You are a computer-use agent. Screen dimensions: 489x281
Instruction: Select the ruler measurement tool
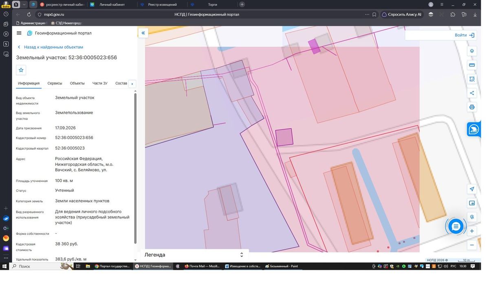472,65
